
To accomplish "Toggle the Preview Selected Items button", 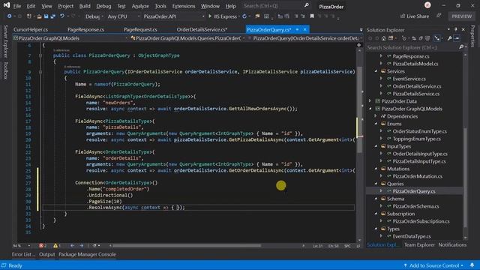I will pyautogui.click(x=457, y=38).
